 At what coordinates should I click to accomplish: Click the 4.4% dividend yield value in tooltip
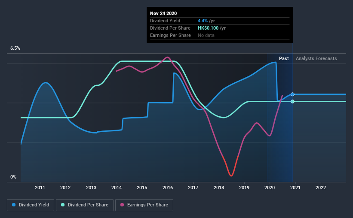(203, 21)
